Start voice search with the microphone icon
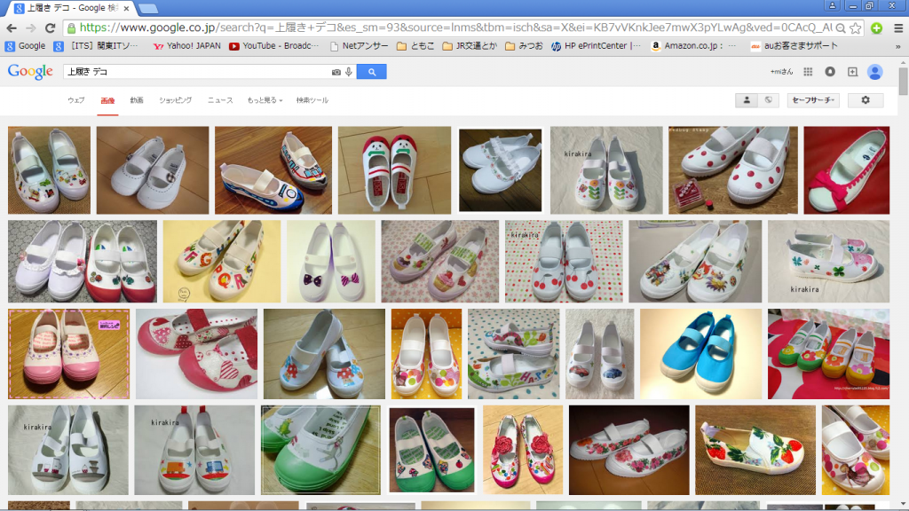This screenshot has width=909, height=511. click(x=348, y=72)
